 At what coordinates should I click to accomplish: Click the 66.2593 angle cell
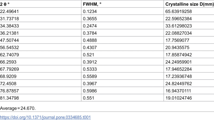pos(8,62)
